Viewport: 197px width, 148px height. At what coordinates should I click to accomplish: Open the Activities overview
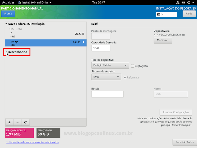point(8,2)
